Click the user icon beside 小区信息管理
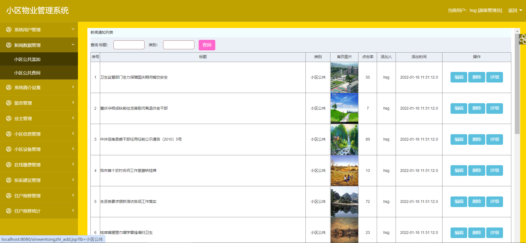Image resolution: width=526 pixels, height=243 pixels. (x=9, y=134)
